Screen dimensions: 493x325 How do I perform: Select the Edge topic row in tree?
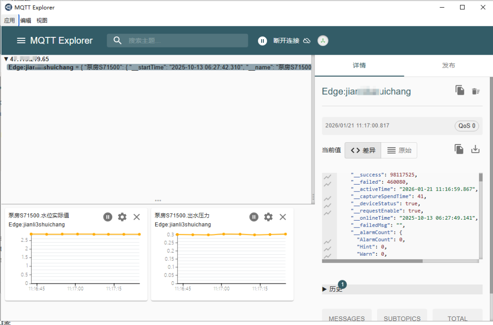(x=159, y=67)
